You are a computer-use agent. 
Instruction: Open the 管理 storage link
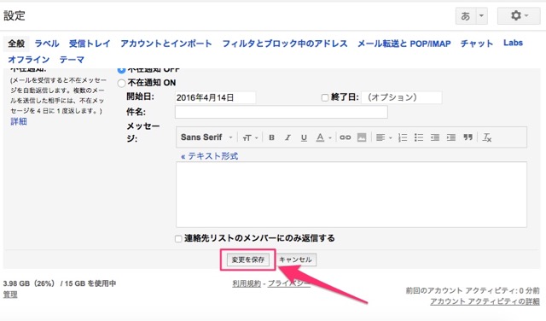point(10,295)
